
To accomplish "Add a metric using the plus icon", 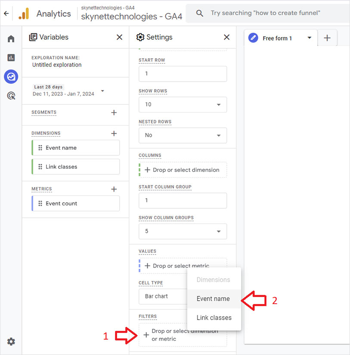I will tap(114, 188).
